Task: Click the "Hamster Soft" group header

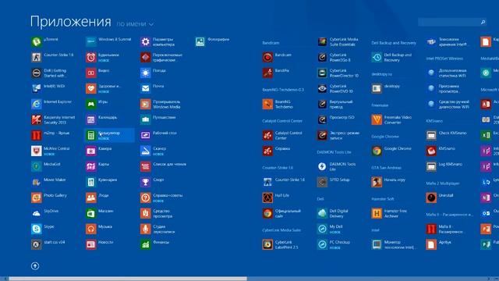Action: point(383,199)
